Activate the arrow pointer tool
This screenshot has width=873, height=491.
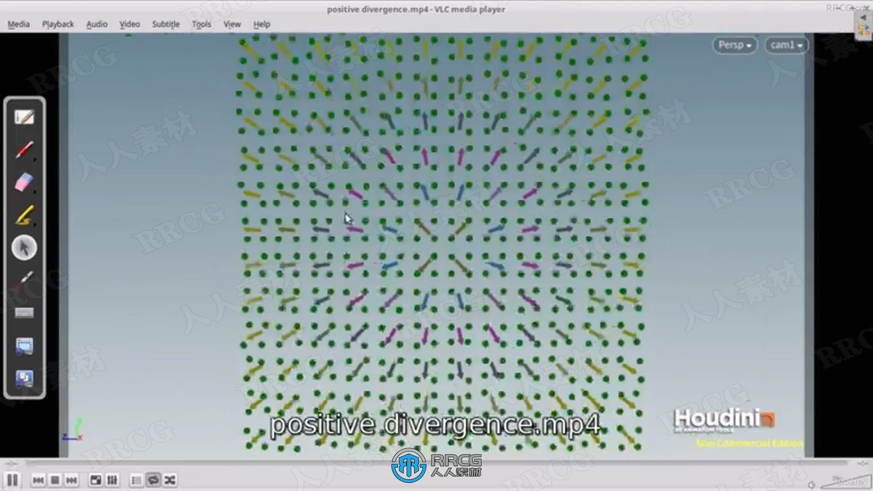(x=24, y=248)
